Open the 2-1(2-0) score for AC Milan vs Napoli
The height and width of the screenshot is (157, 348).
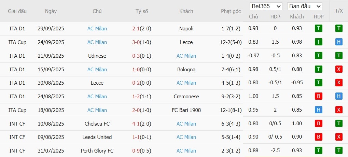click(142, 29)
